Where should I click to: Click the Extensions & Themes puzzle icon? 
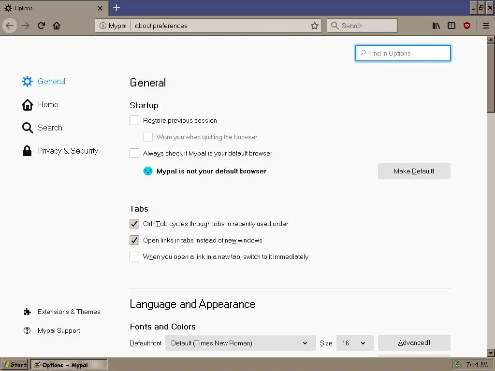[x=28, y=312]
